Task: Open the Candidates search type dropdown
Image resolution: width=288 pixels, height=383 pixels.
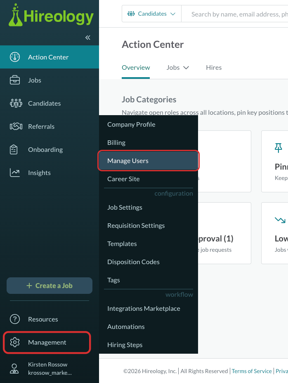Action: click(151, 14)
